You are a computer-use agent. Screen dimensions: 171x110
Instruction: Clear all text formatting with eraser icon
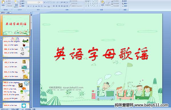[50, 2]
